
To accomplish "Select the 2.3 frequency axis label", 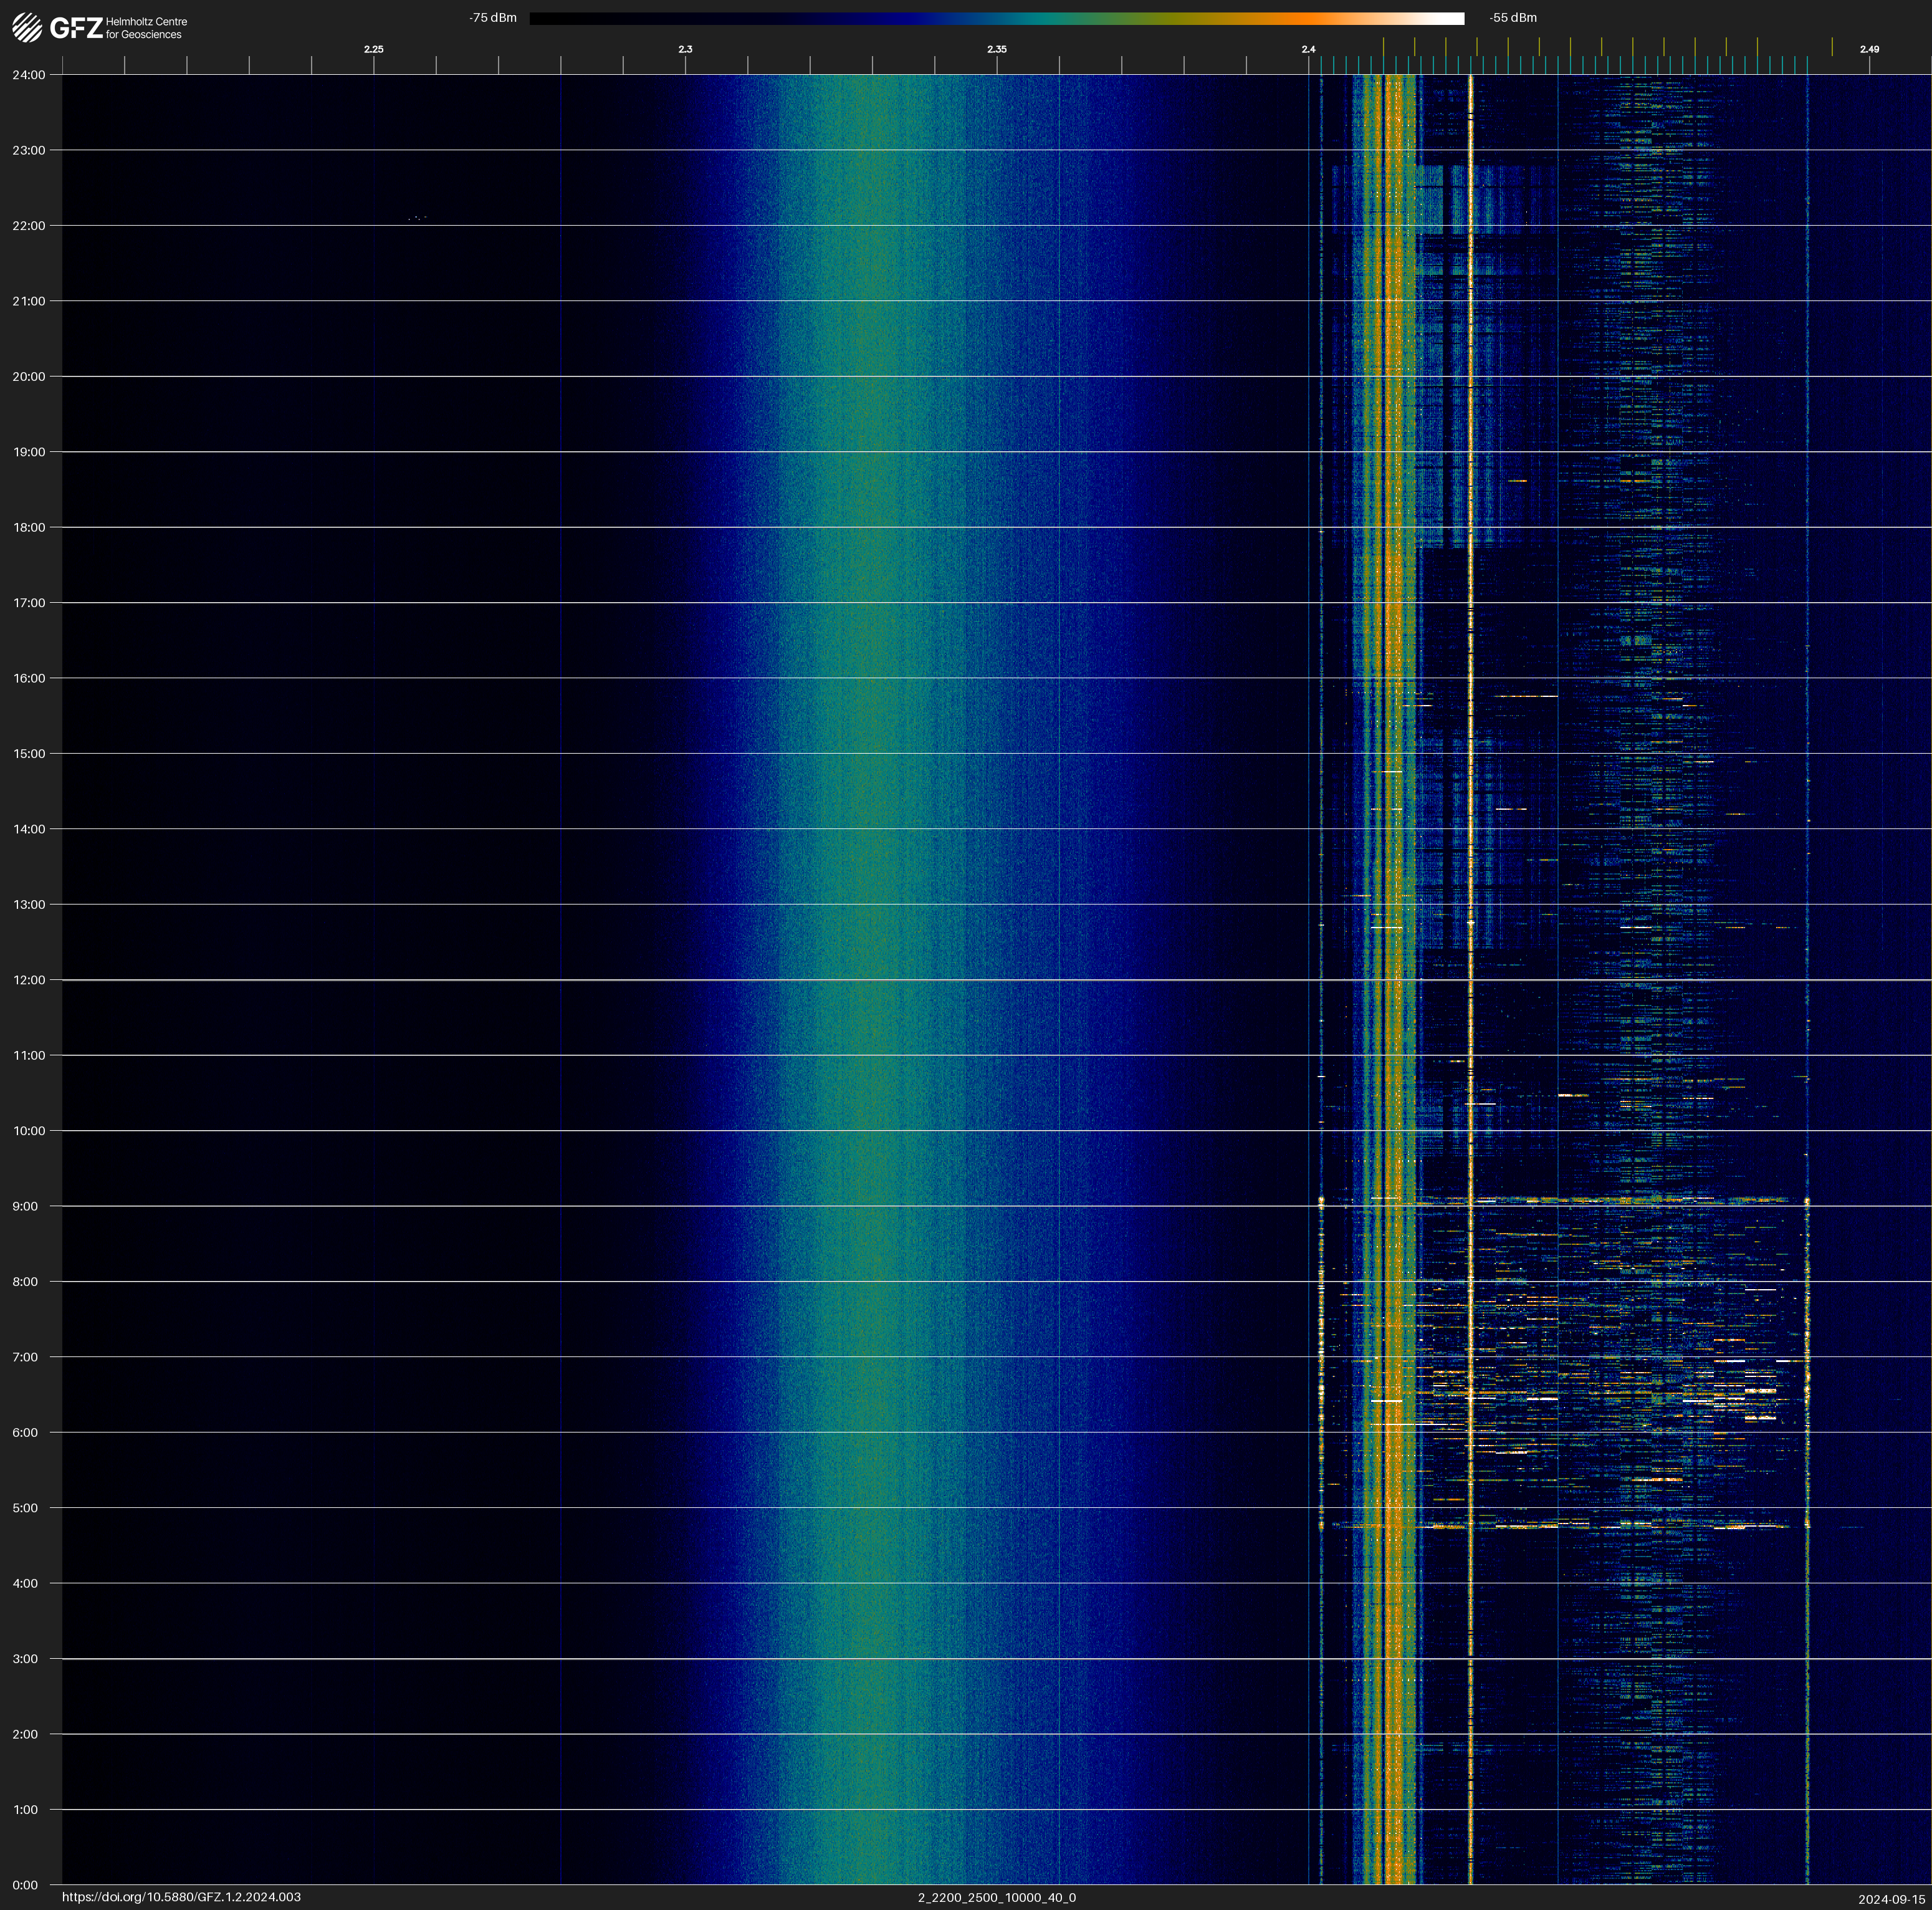I will point(685,49).
